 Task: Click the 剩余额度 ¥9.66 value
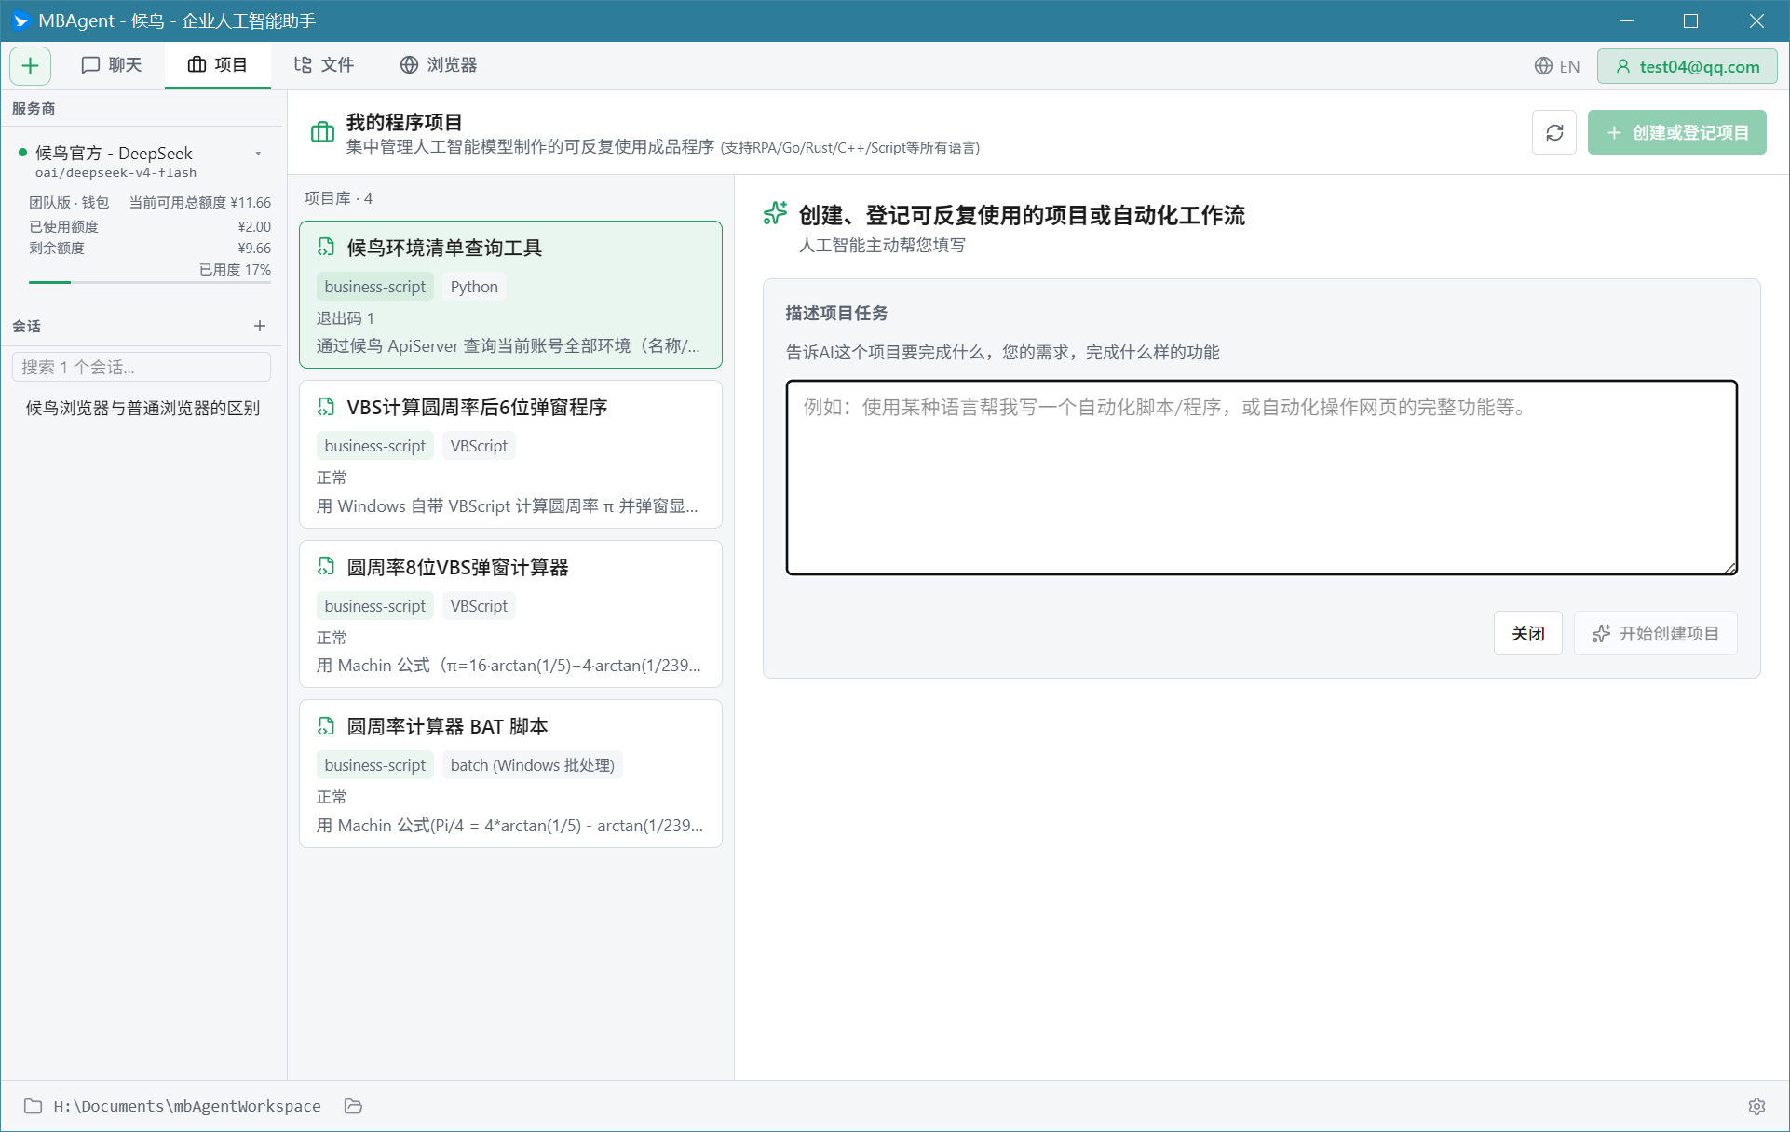point(254,249)
